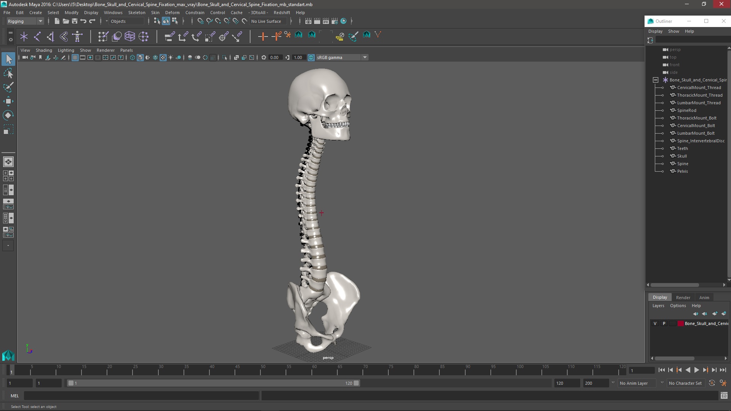Viewport: 731px width, 411px height.
Task: Click the Save Scene disk icon
Action: point(75,21)
